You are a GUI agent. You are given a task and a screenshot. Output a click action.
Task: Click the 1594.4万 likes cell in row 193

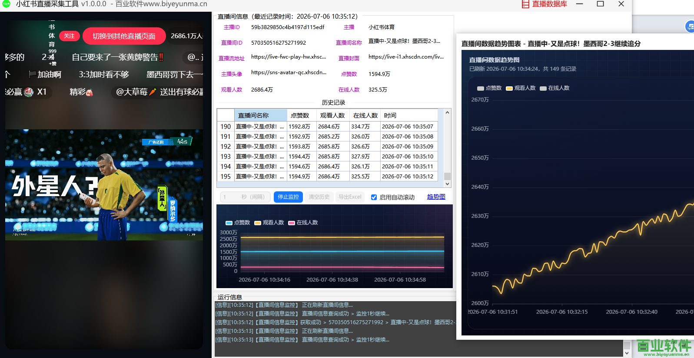[302, 157]
